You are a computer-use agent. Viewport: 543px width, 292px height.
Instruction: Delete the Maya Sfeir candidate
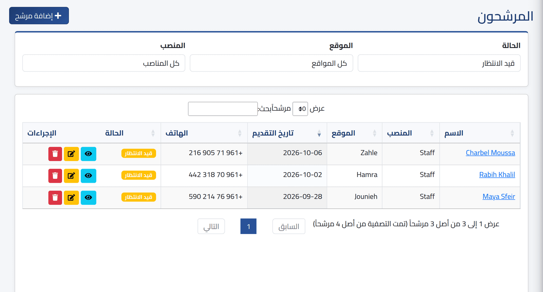coord(55,197)
